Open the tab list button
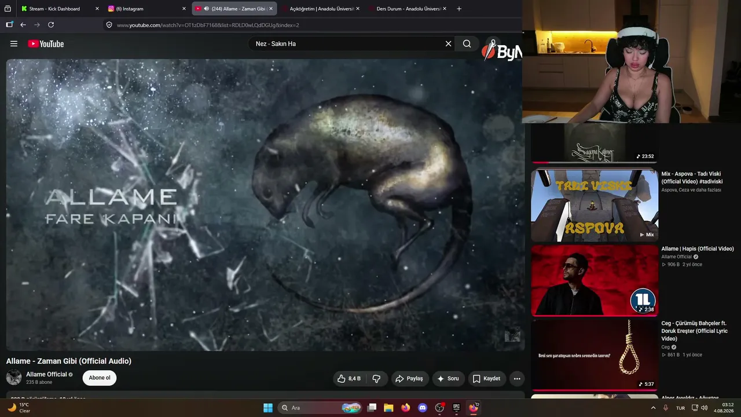Screen dimensions: 741x417 pyautogui.click(x=8, y=9)
